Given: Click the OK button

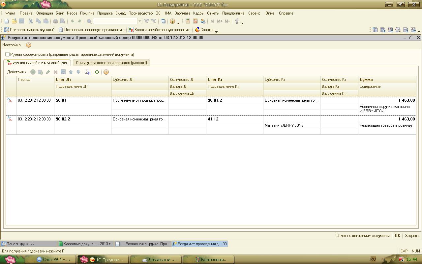Looking at the screenshot, I should [x=397, y=236].
